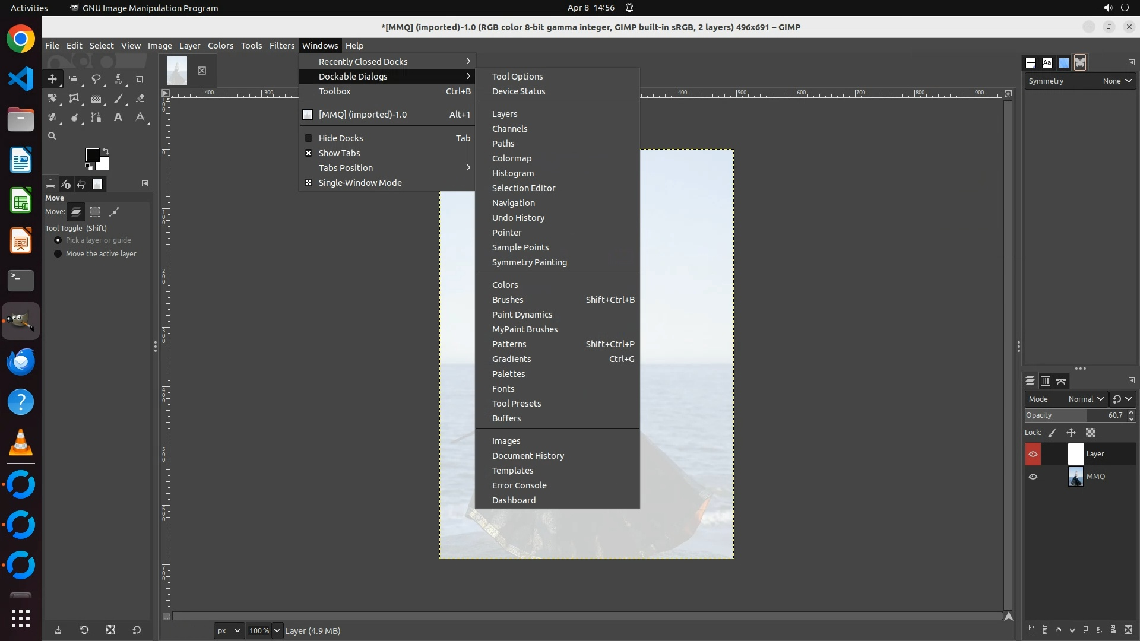Open the layer Mode Normal dropdown

(x=1086, y=399)
